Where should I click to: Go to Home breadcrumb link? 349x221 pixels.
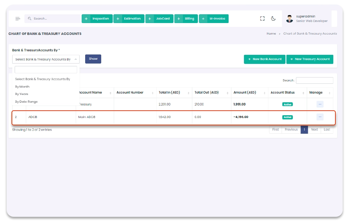(271, 34)
